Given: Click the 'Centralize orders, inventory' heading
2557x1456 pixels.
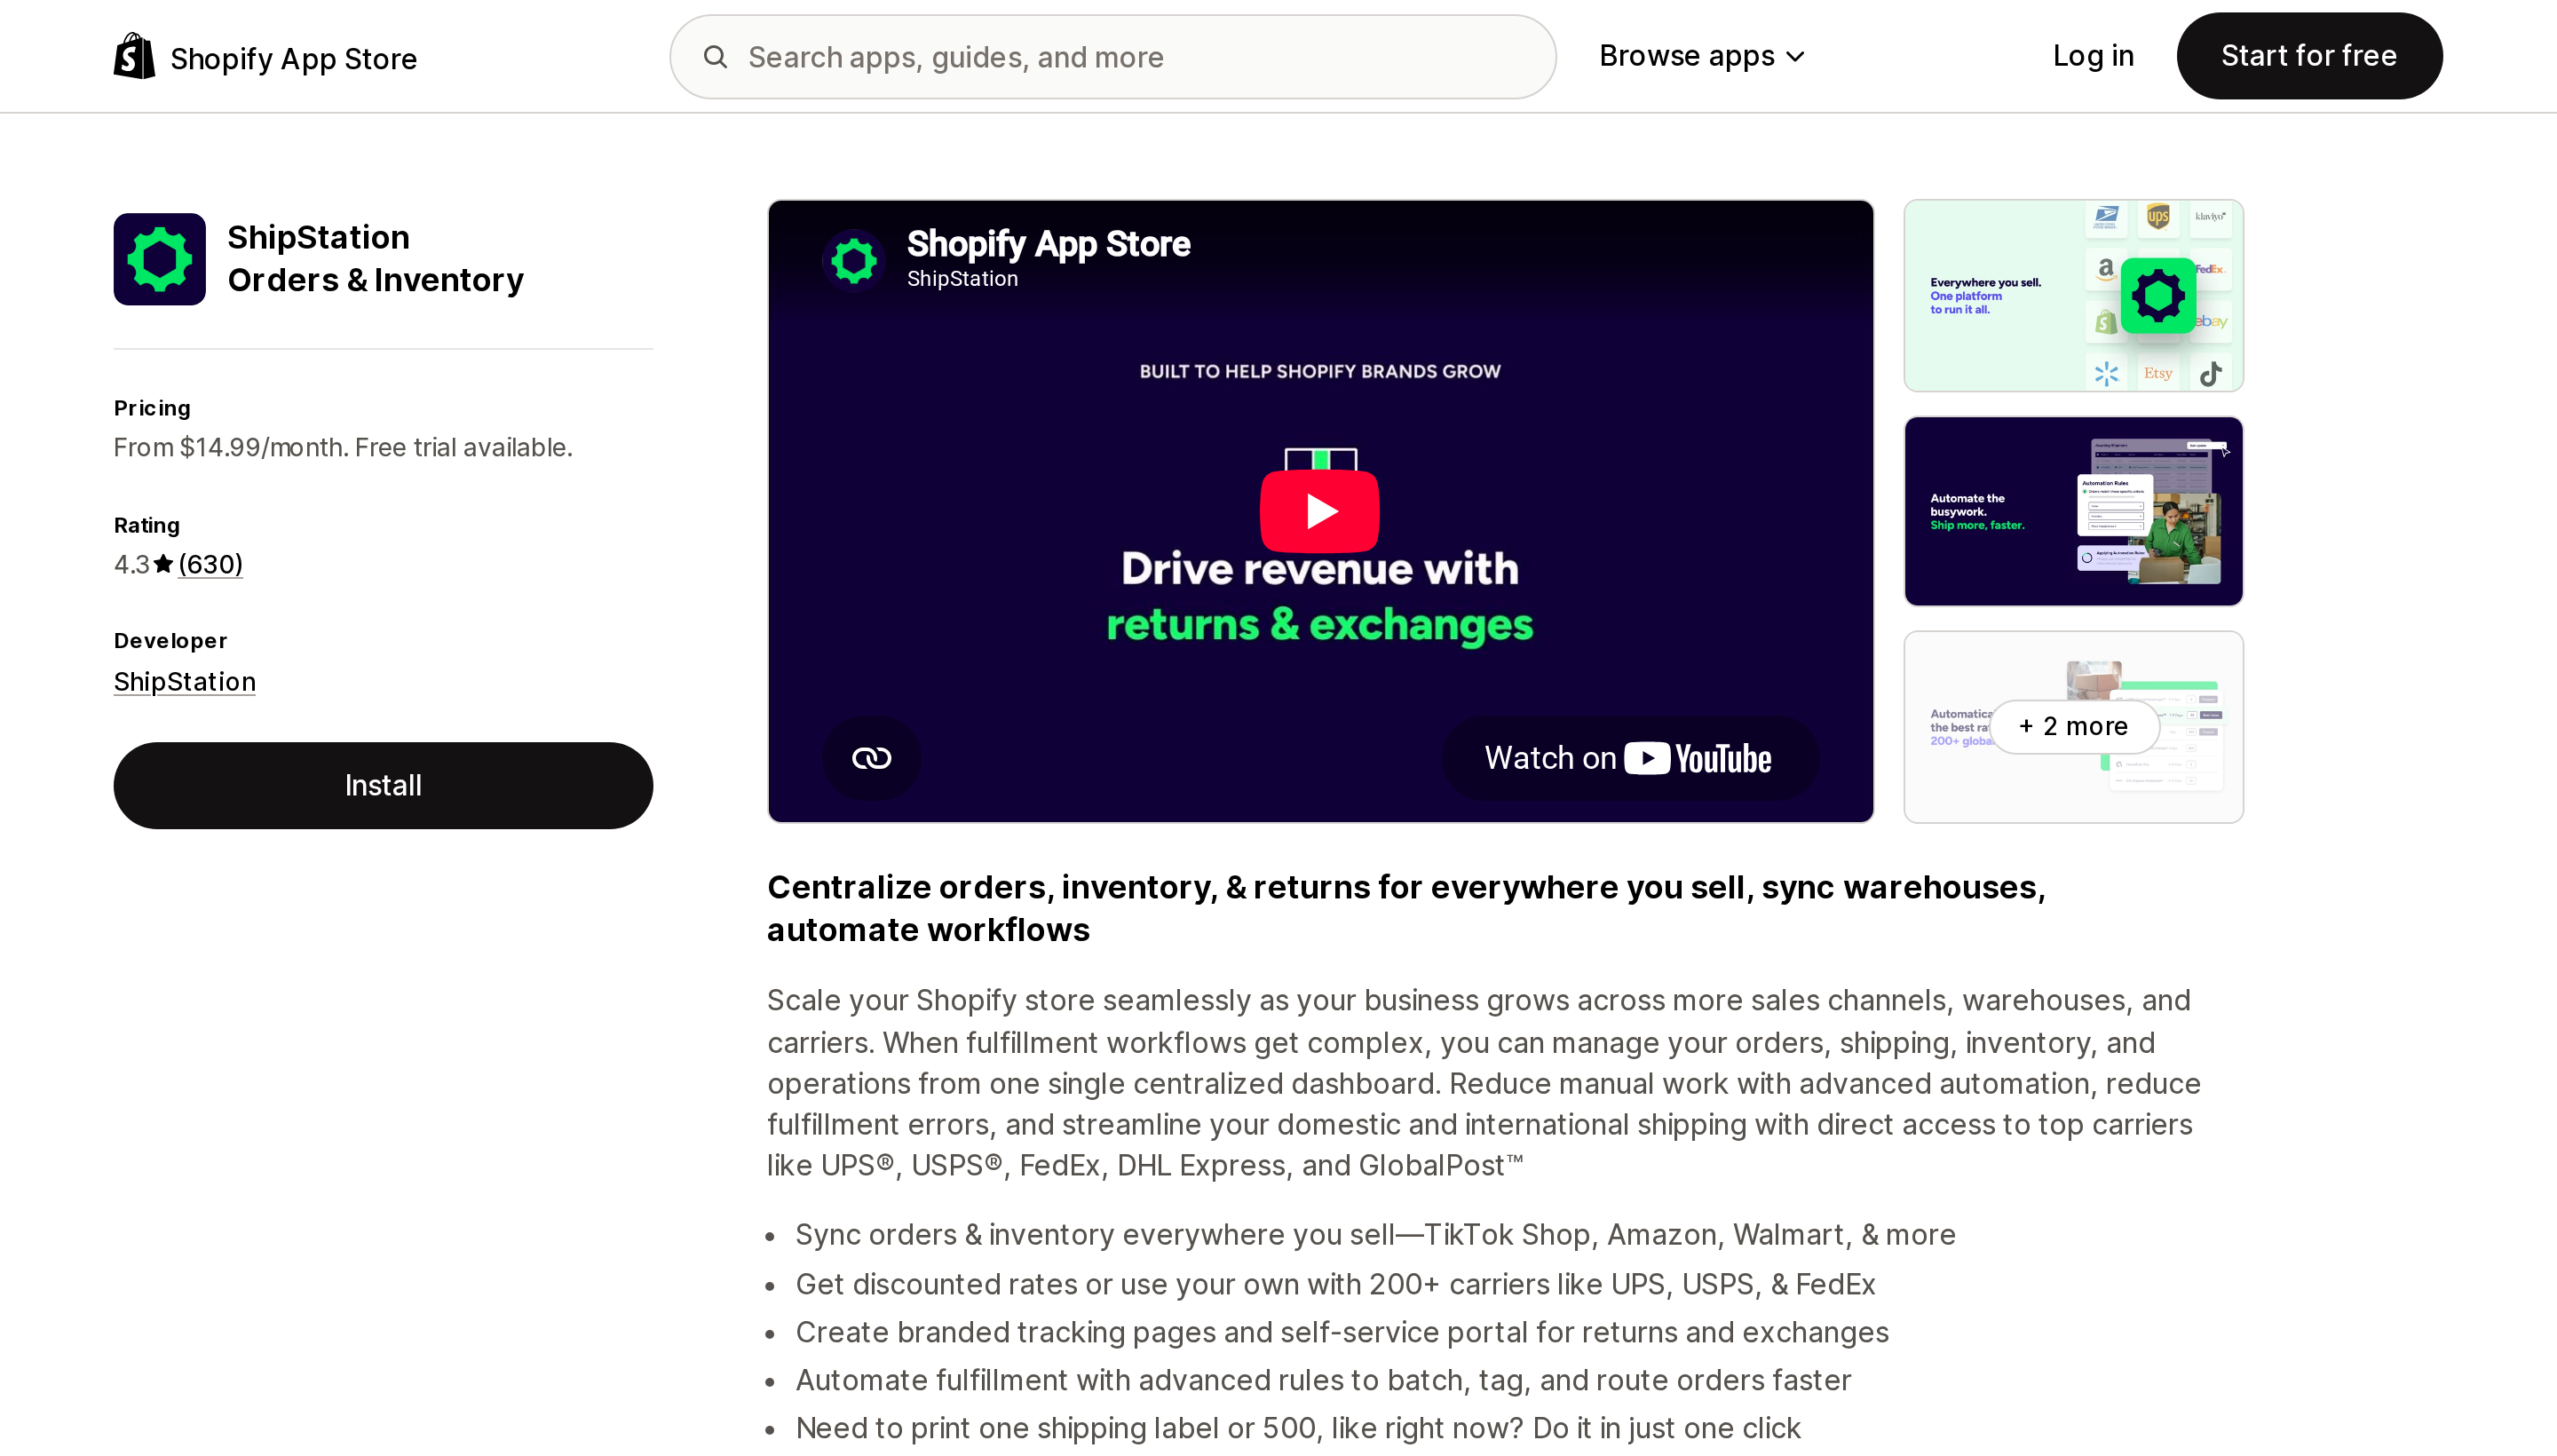Looking at the screenshot, I should (1406, 909).
